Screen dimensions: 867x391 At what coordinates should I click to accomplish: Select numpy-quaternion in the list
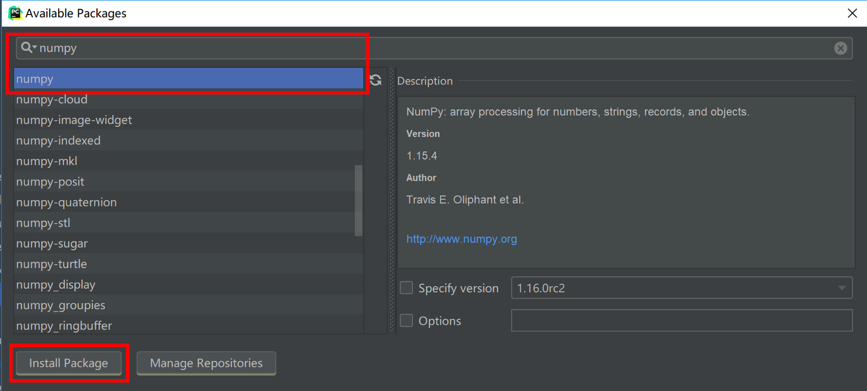click(x=189, y=202)
